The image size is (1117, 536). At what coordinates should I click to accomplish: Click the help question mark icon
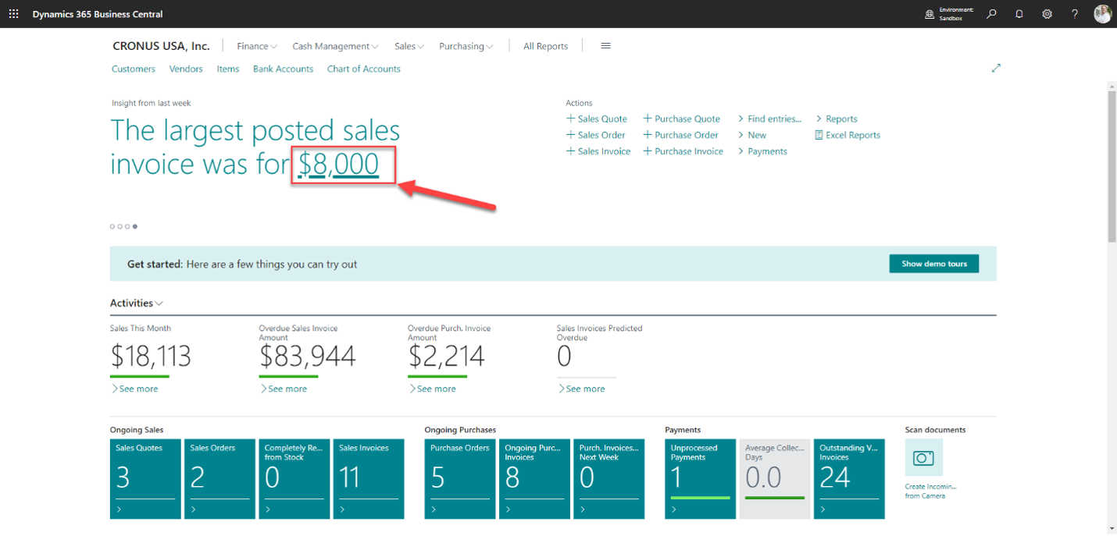point(1075,14)
